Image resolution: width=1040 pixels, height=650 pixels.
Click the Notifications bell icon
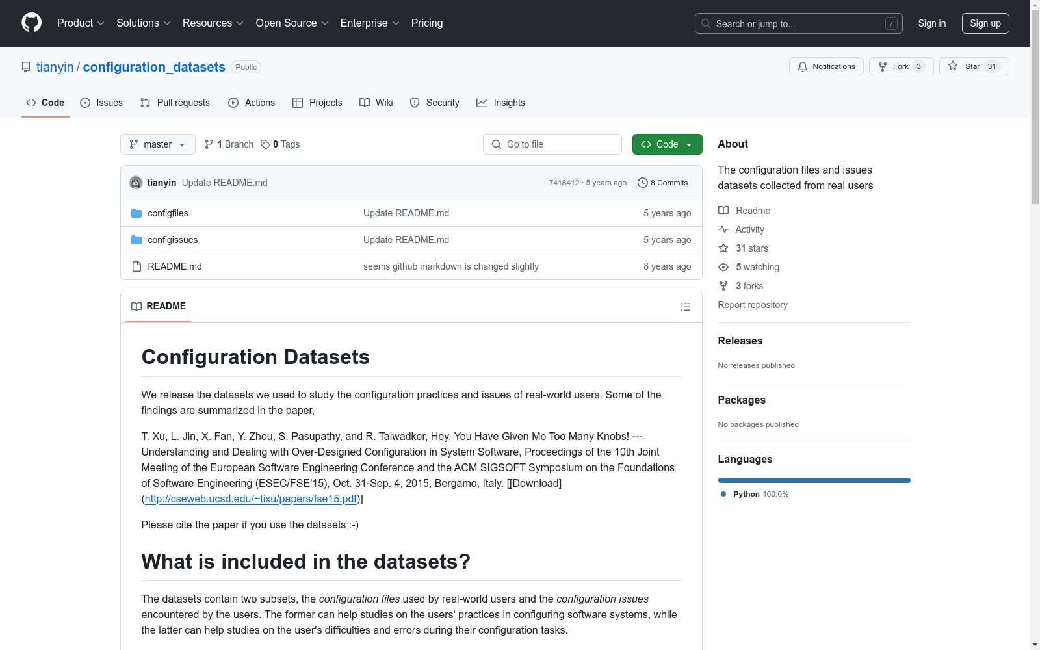(803, 66)
